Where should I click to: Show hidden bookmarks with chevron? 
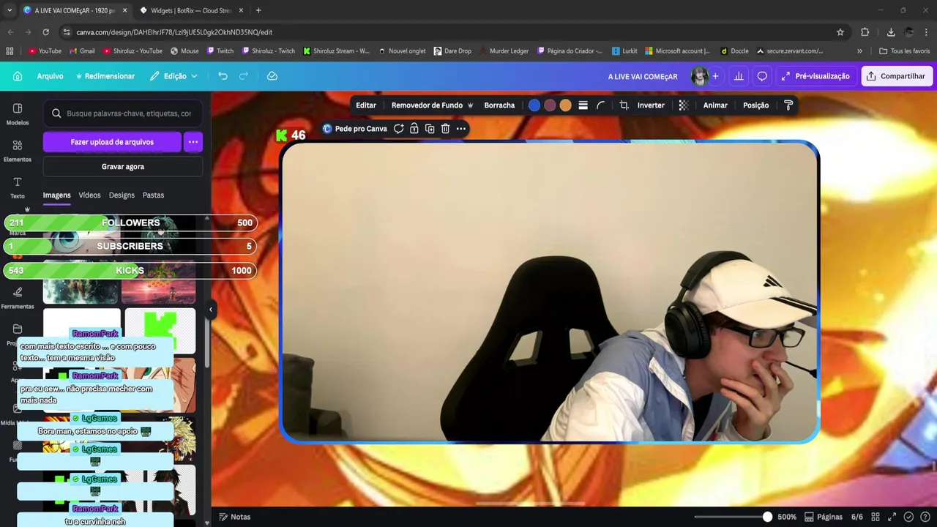[859, 51]
